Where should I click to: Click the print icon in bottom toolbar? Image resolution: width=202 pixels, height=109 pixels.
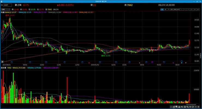tap(179, 107)
